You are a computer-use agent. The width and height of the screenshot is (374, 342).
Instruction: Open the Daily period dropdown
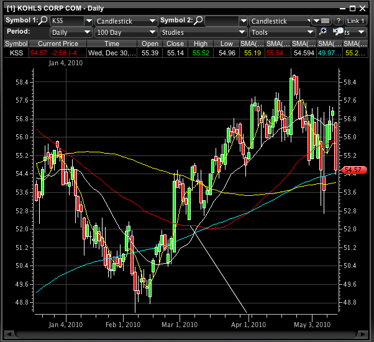point(70,32)
